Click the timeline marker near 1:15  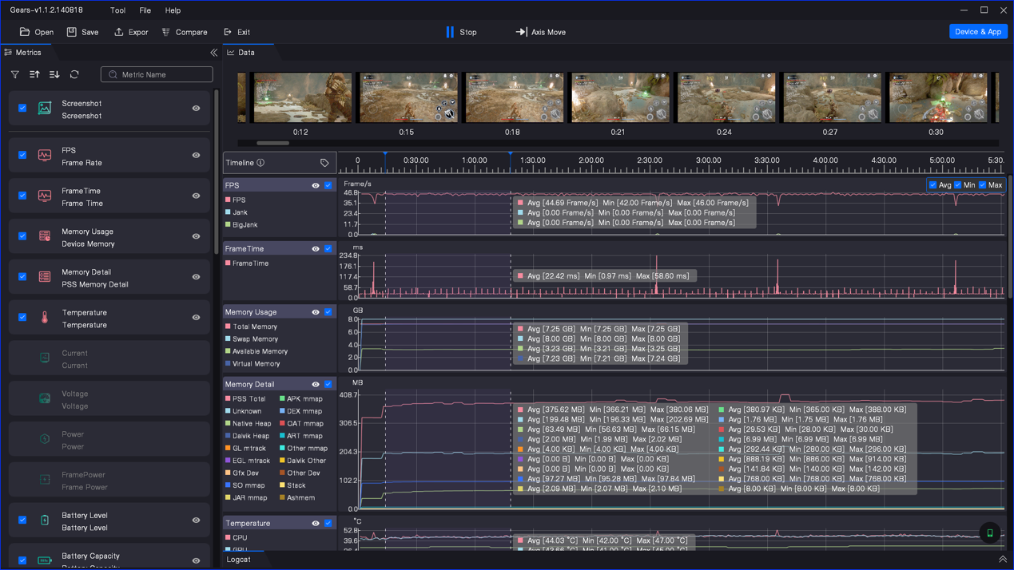(x=510, y=154)
